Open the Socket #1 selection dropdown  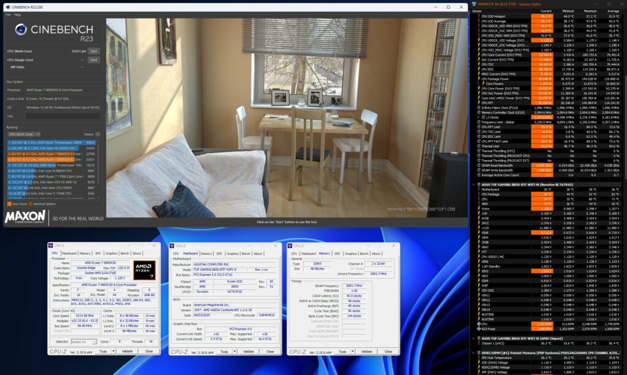coord(83,342)
